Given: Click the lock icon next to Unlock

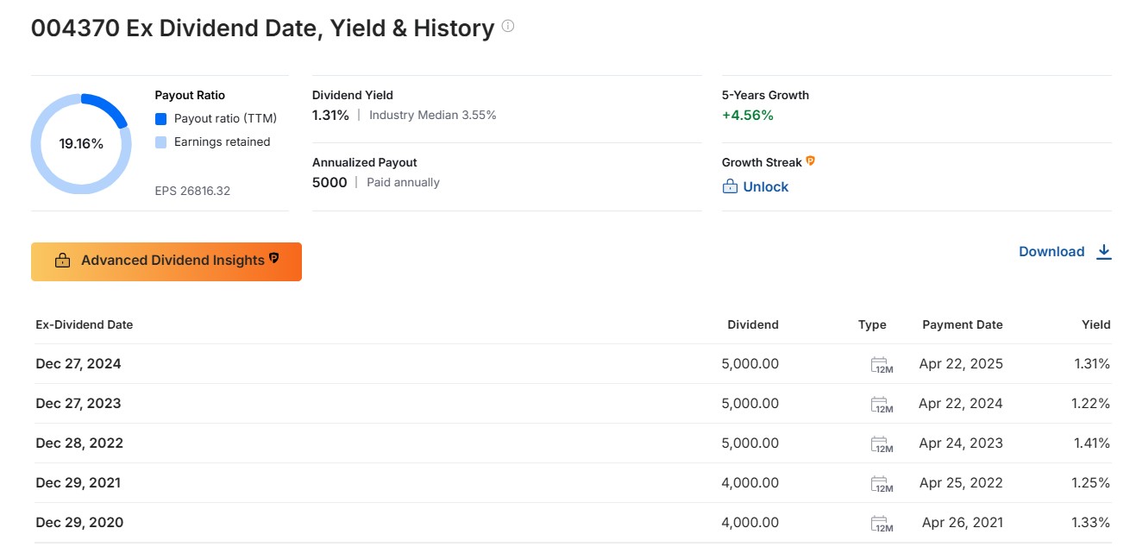Looking at the screenshot, I should click(730, 186).
